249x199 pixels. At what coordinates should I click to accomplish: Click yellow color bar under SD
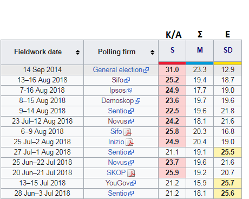point(227,63)
